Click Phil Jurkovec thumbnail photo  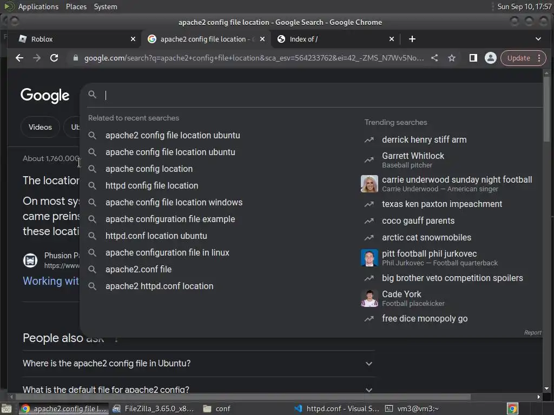click(369, 258)
